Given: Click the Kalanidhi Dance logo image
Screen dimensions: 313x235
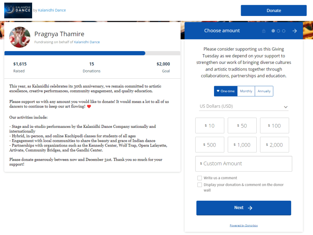Looking at the screenshot, I should 18,11.
